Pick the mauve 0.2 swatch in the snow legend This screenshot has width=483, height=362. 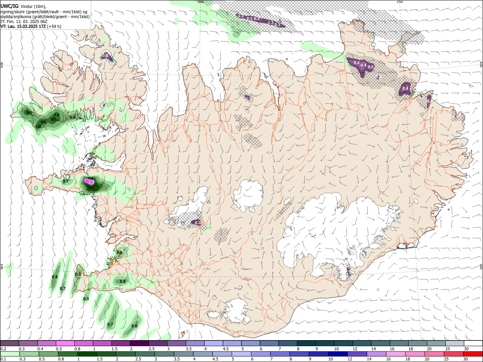coord(9,344)
